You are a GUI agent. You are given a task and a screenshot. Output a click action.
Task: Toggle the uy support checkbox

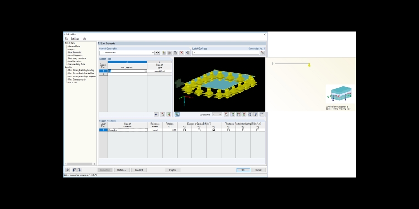click(199, 130)
